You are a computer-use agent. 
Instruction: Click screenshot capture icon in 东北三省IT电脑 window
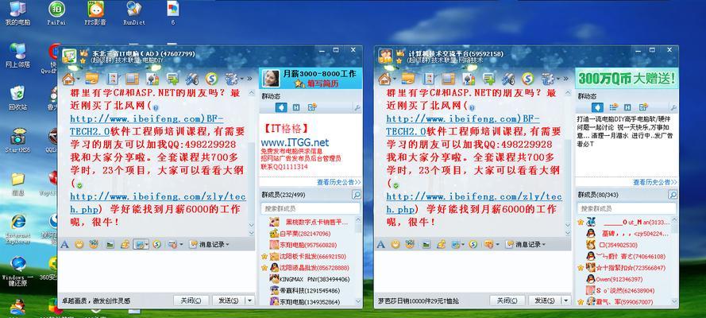(139, 245)
